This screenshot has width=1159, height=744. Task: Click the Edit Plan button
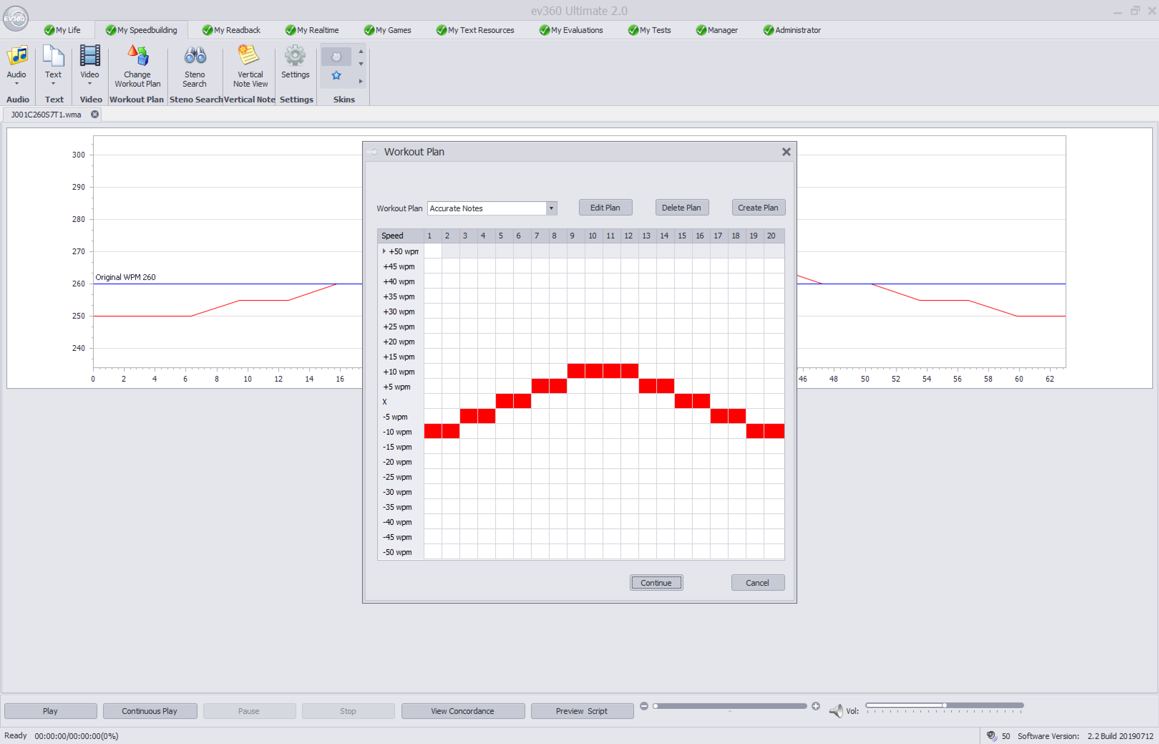coord(605,207)
